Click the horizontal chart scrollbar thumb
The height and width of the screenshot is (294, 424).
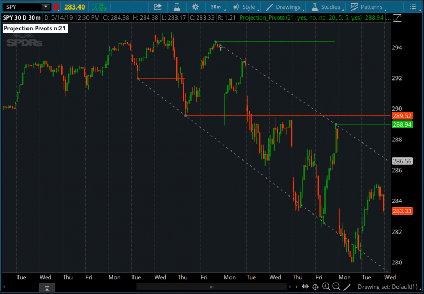coord(211,287)
